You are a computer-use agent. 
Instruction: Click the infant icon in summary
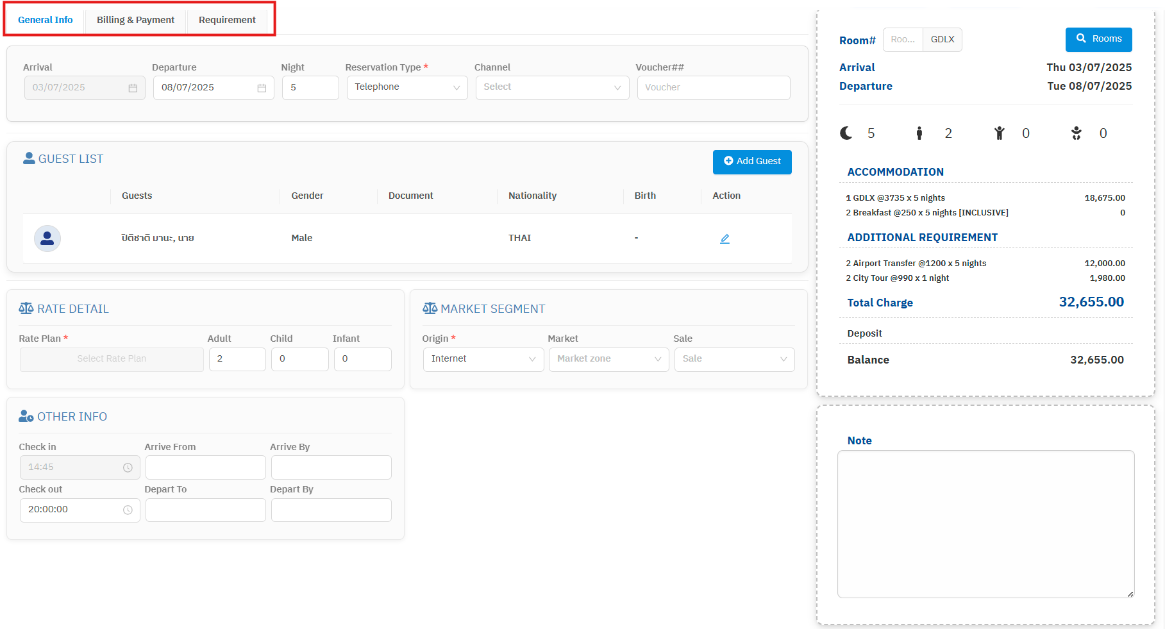point(1076,133)
